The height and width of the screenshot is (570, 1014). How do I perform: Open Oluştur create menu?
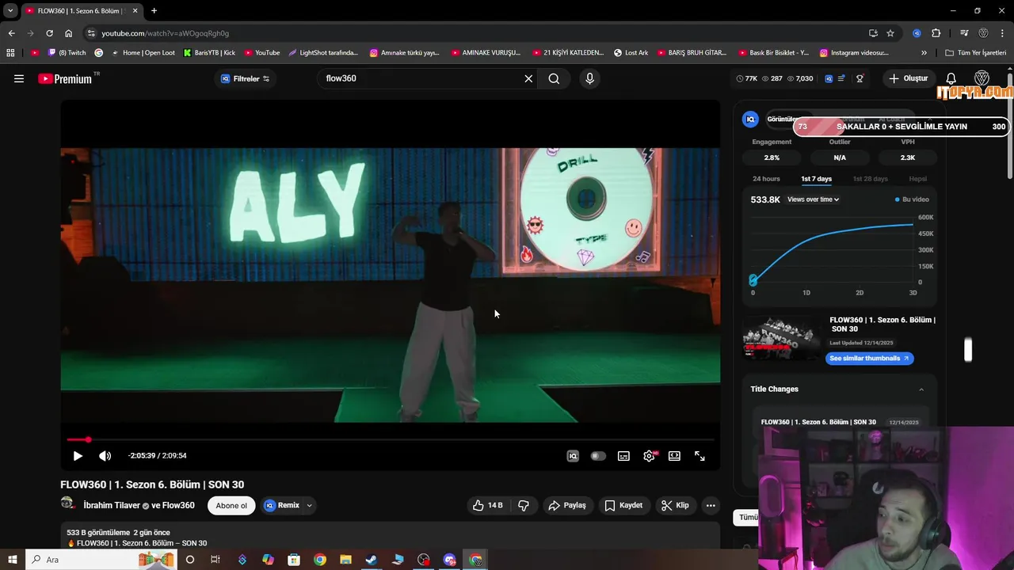pyautogui.click(x=908, y=78)
